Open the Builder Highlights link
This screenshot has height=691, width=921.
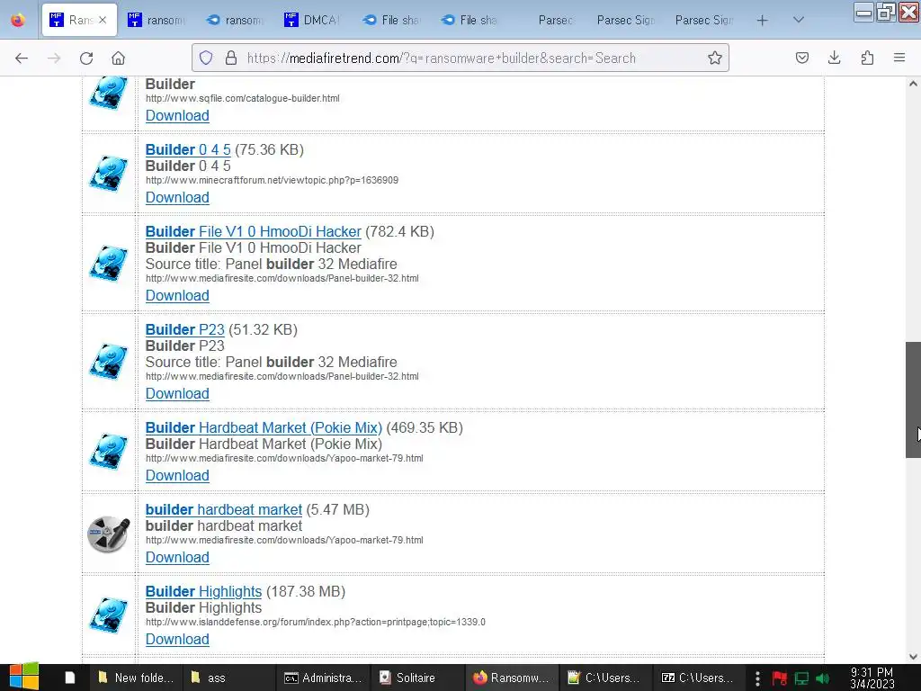pyautogui.click(x=203, y=591)
